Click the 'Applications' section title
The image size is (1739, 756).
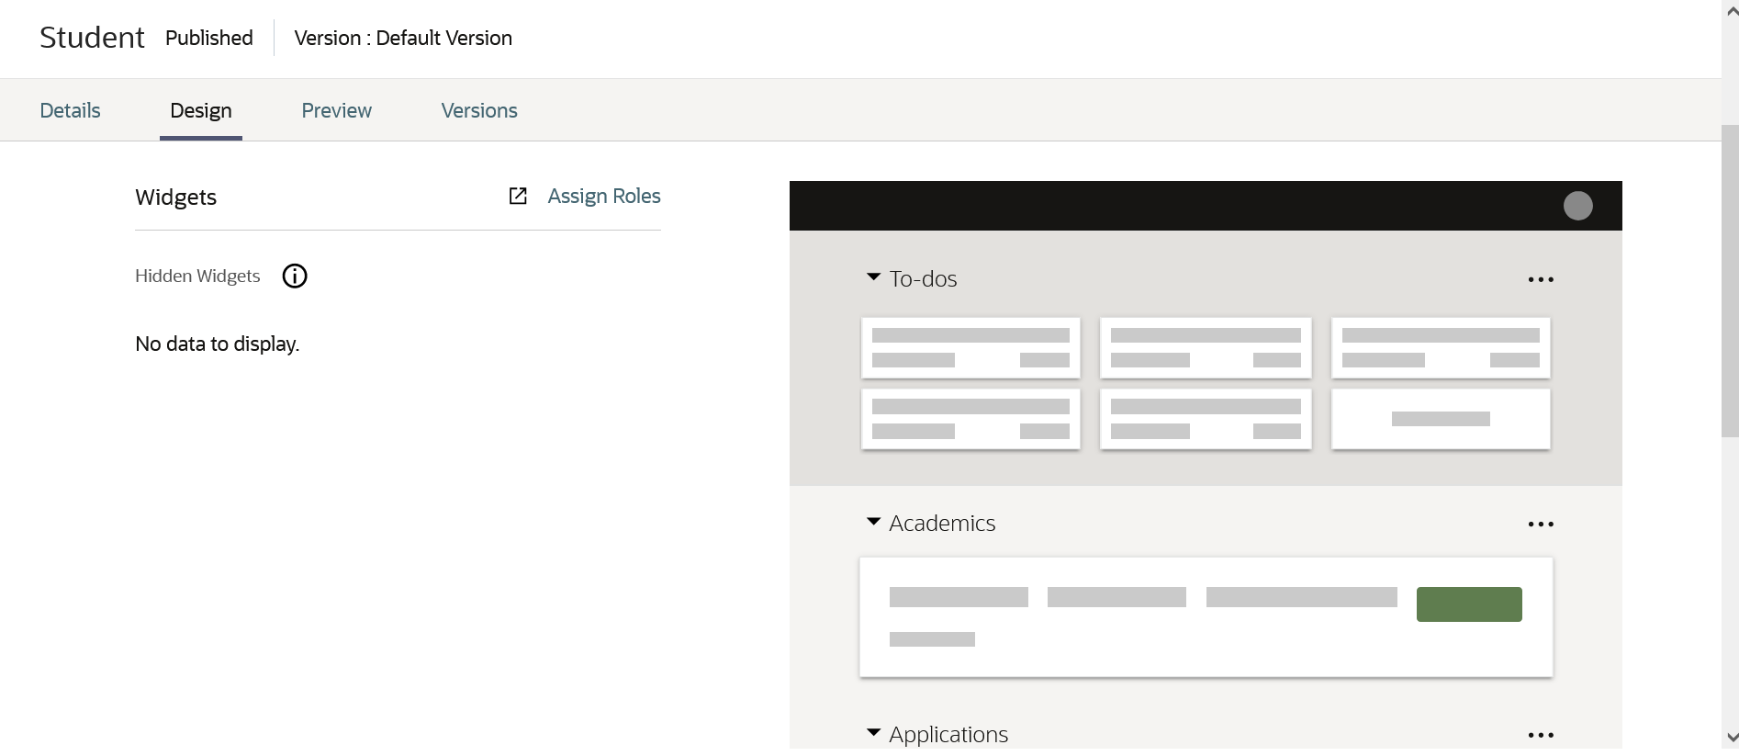948,734
